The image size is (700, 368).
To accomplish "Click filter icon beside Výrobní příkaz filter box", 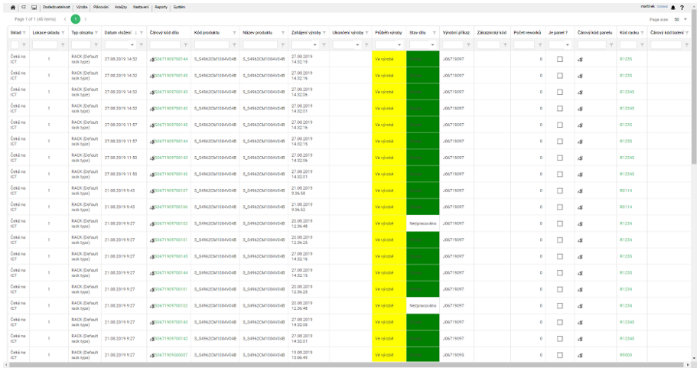I will pos(469,45).
